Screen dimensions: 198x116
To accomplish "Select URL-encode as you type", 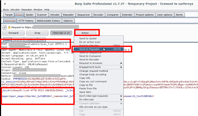I will (99, 107).
